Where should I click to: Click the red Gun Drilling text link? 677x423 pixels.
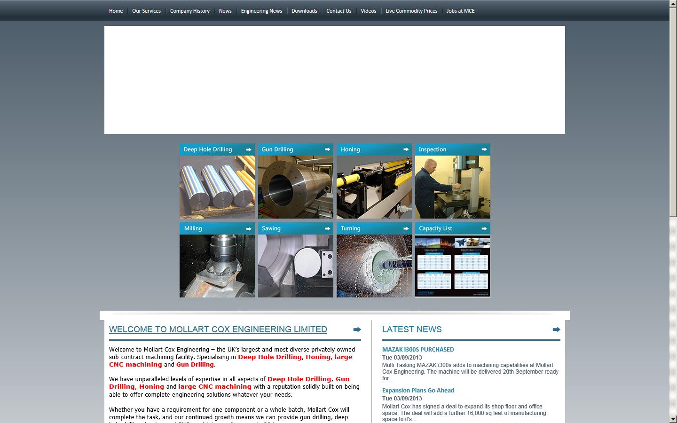point(195,364)
